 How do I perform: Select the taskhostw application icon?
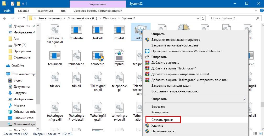[x=76, y=30]
